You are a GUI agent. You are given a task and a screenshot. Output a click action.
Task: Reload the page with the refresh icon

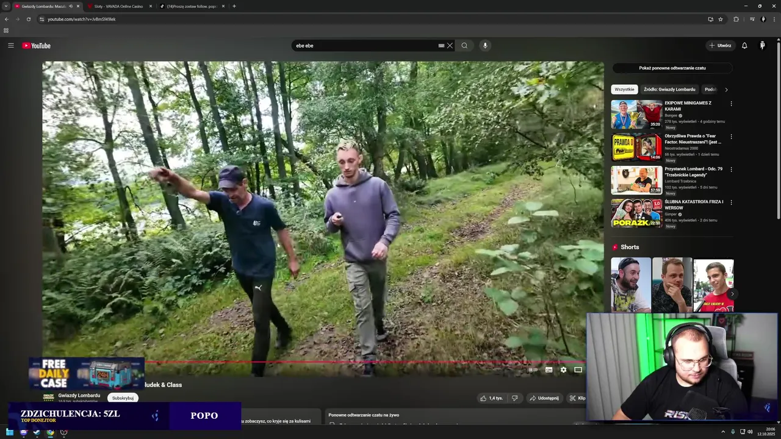pyautogui.click(x=28, y=19)
